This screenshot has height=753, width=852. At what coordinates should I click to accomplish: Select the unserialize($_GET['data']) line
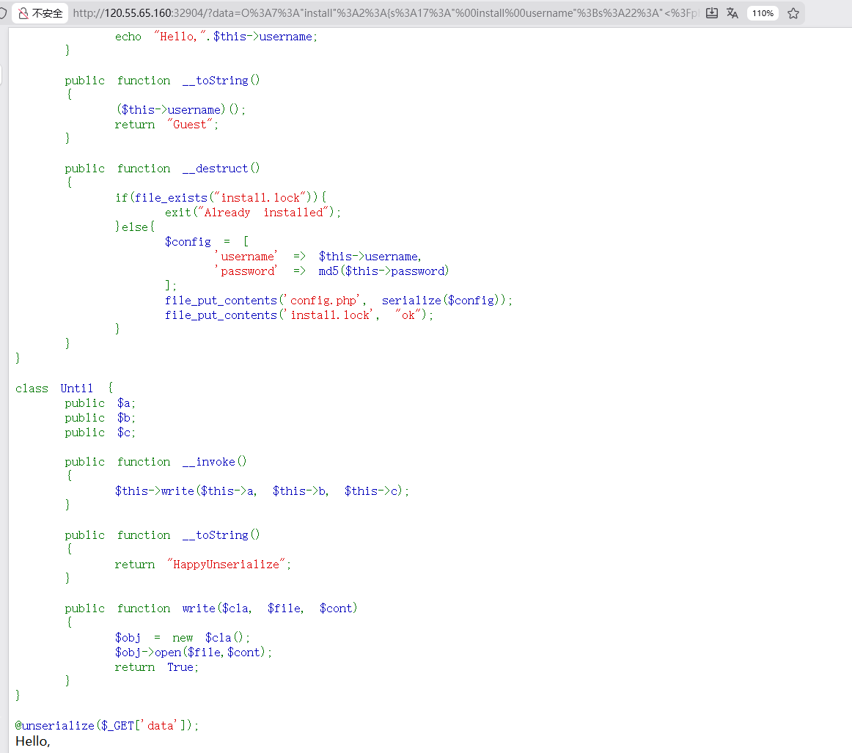(106, 724)
